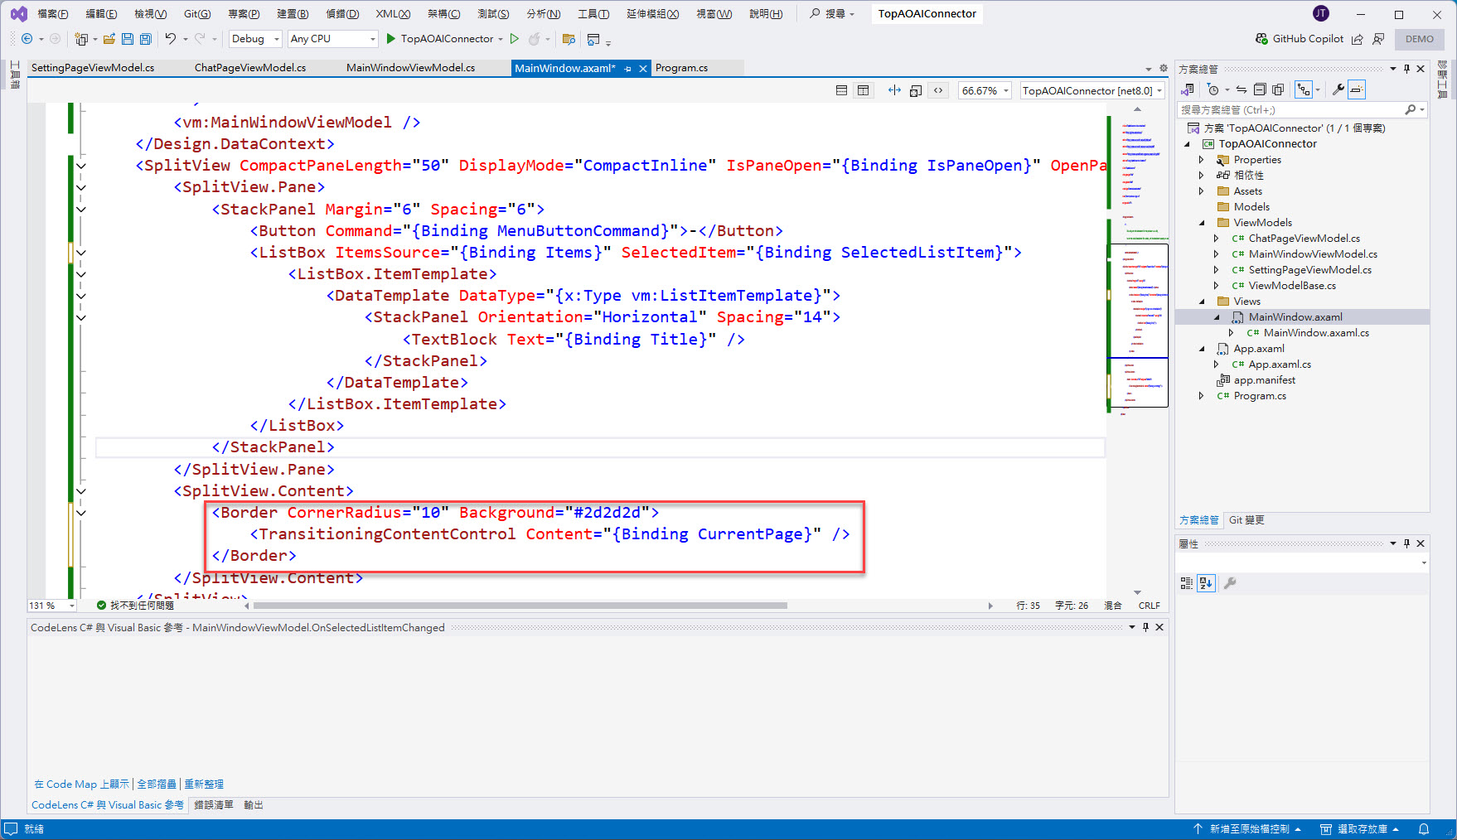This screenshot has height=840, width=1457.
Task: Switch to horizontal split layout icon
Action: pos(841,90)
